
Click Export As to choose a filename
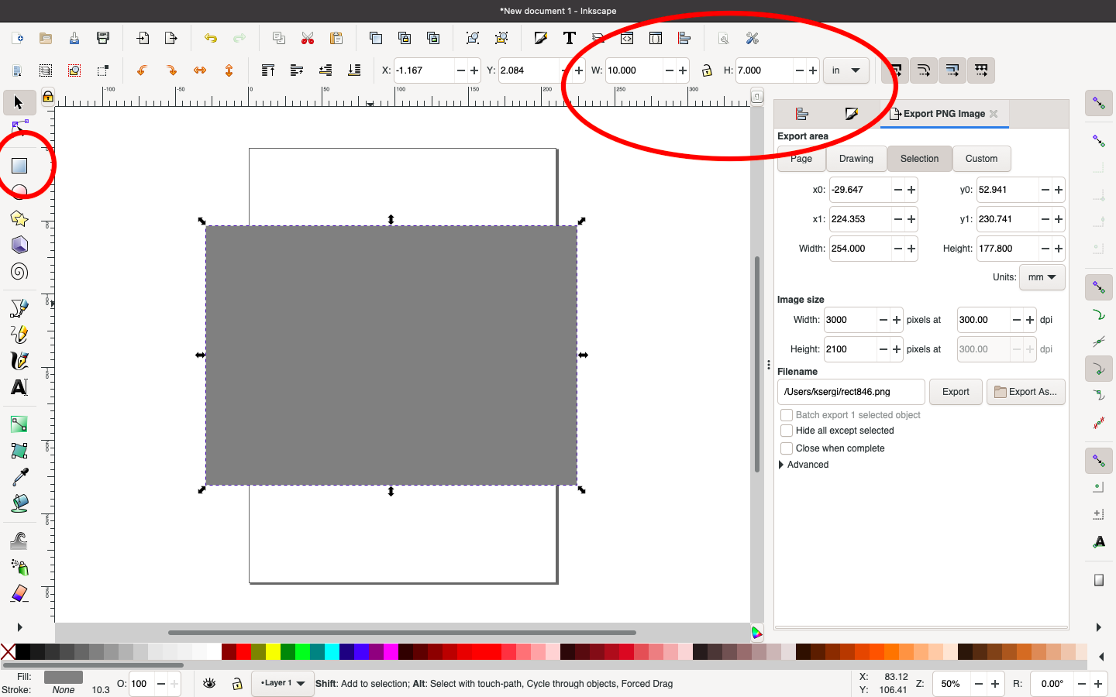pos(1025,392)
